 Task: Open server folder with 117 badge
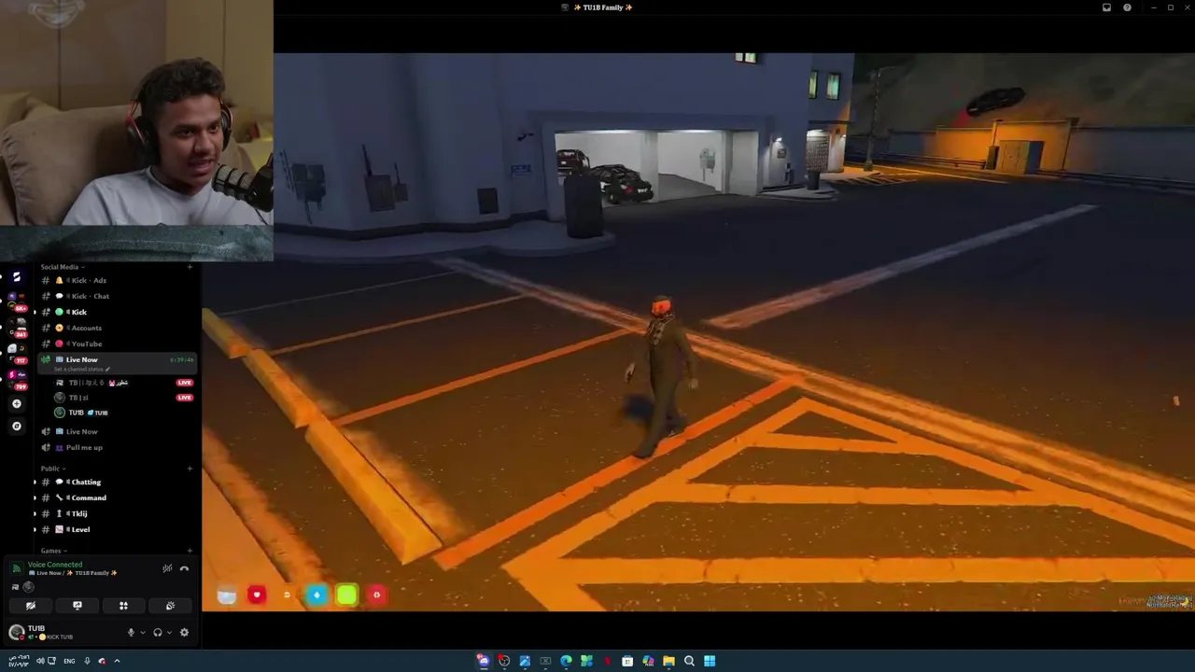pyautogui.click(x=16, y=353)
